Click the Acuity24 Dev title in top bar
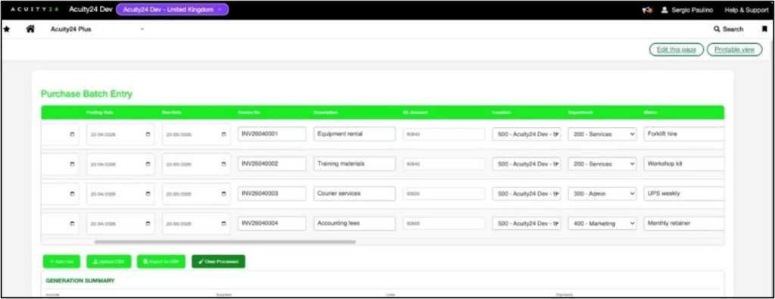 tap(91, 9)
